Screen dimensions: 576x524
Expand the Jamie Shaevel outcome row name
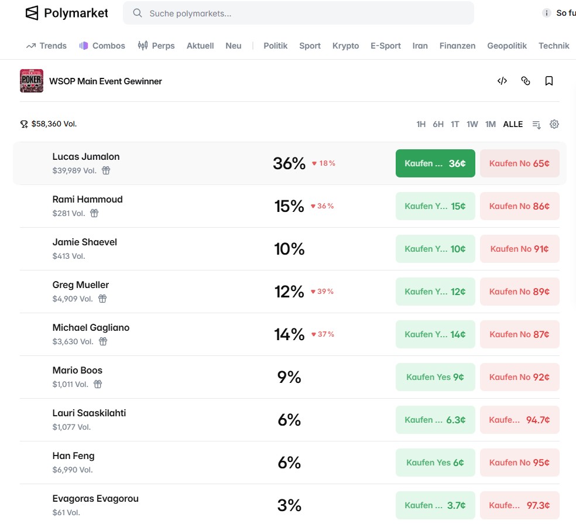coord(84,242)
